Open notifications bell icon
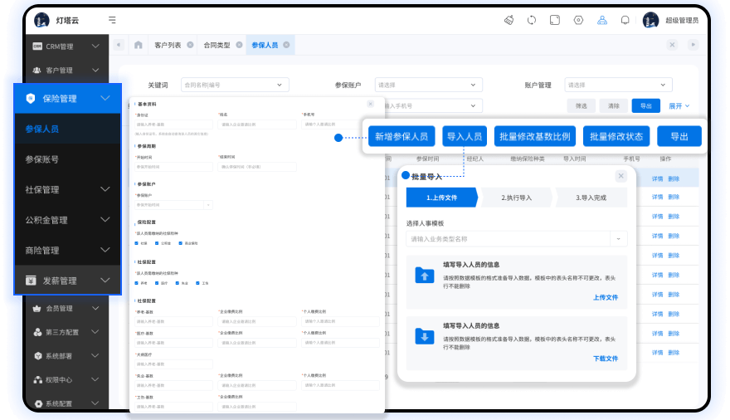This screenshot has width=730, height=420. 625,20
